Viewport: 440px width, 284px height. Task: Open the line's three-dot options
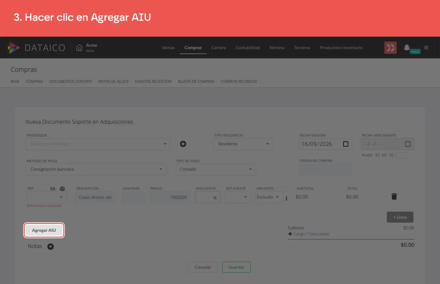[286, 198]
